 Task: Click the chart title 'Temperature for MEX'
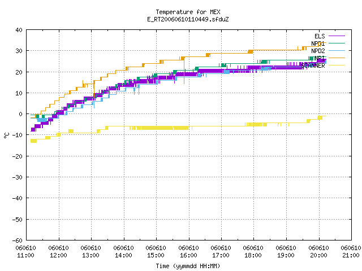pos(188,12)
